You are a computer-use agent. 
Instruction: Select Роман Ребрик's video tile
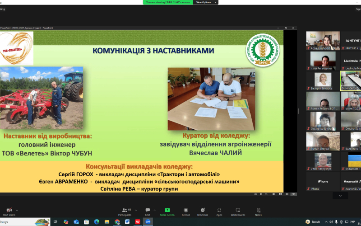pyautogui.click(x=323, y=101)
